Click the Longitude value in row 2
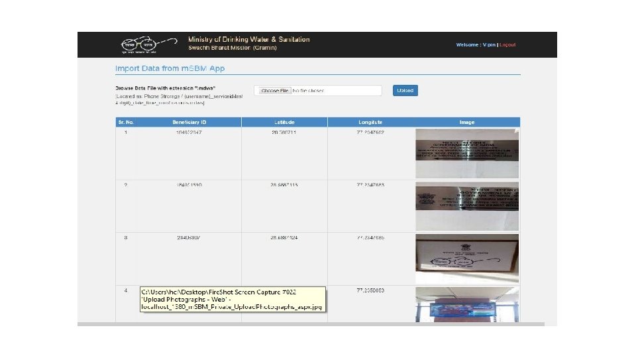The image size is (636, 358). point(370,185)
